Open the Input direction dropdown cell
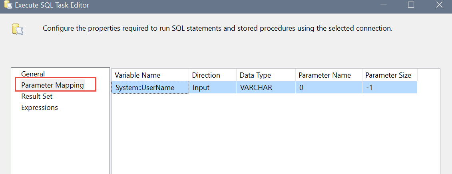The image size is (452, 174). [213, 87]
